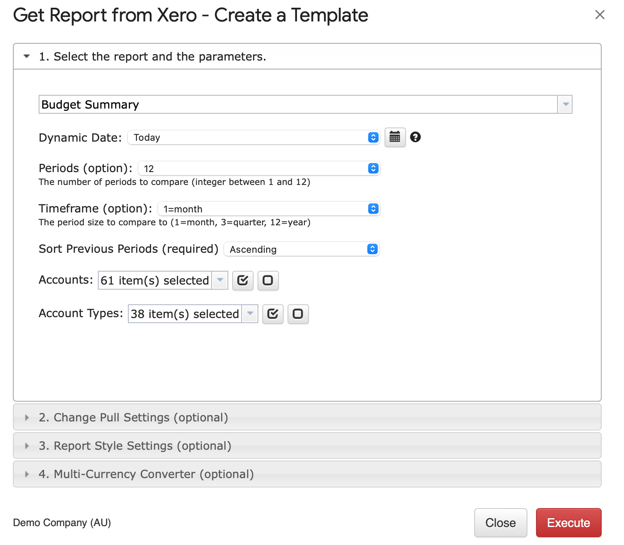Viewport: 624px width, 545px height.
Task: Click the Dynamic Date help question icon
Action: (415, 137)
